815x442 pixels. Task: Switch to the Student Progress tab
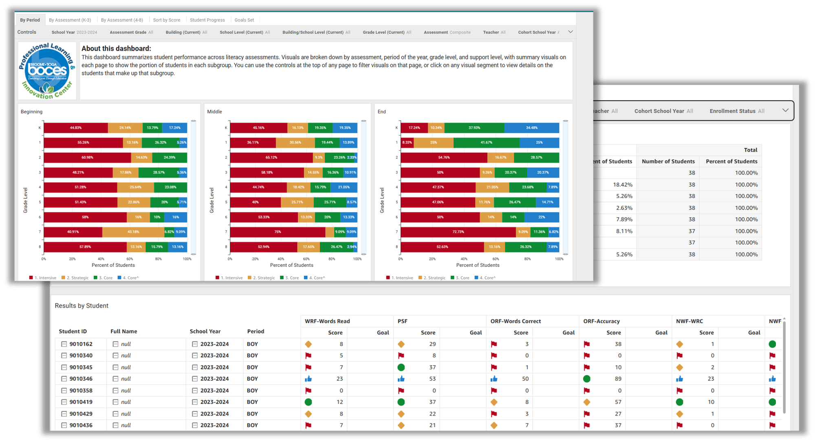click(207, 20)
